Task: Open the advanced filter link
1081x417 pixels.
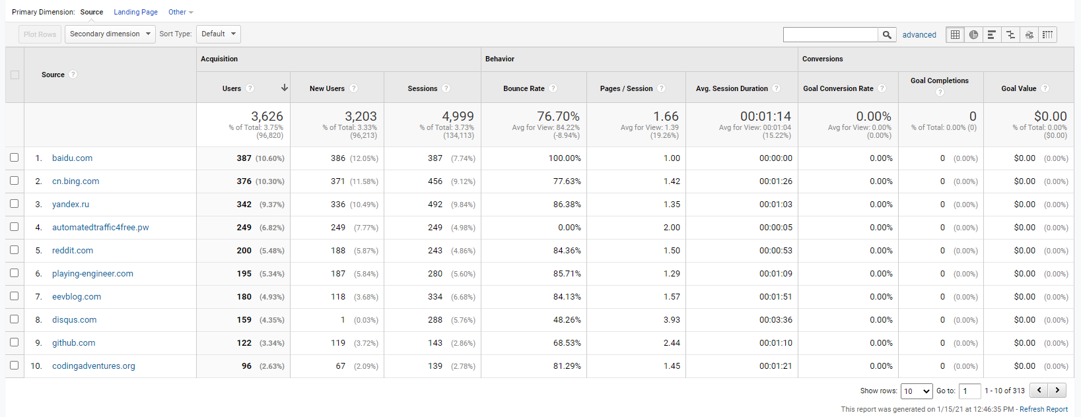Action: [919, 35]
